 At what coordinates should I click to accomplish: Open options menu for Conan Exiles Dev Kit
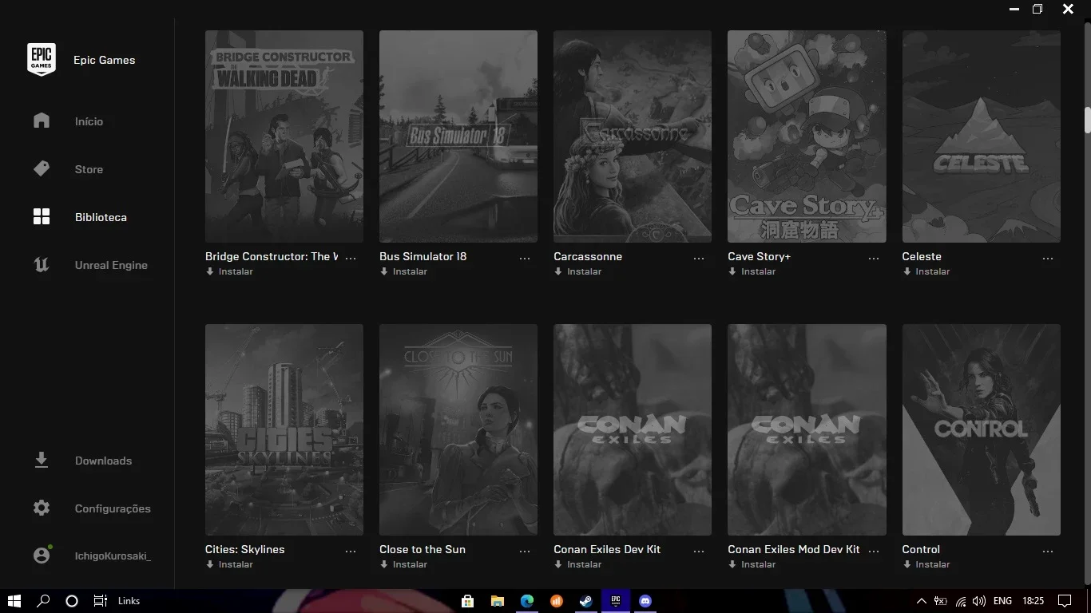coord(699,552)
